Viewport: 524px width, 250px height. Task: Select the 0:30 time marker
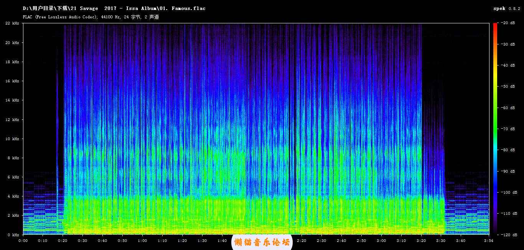pos(82,240)
